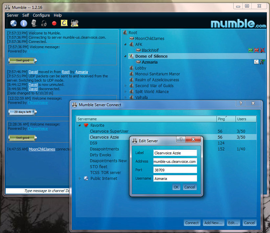Image resolution: width=270 pixels, height=233 pixels.
Task: Click the red heart Favorite icon
Action: [x=86, y=125]
